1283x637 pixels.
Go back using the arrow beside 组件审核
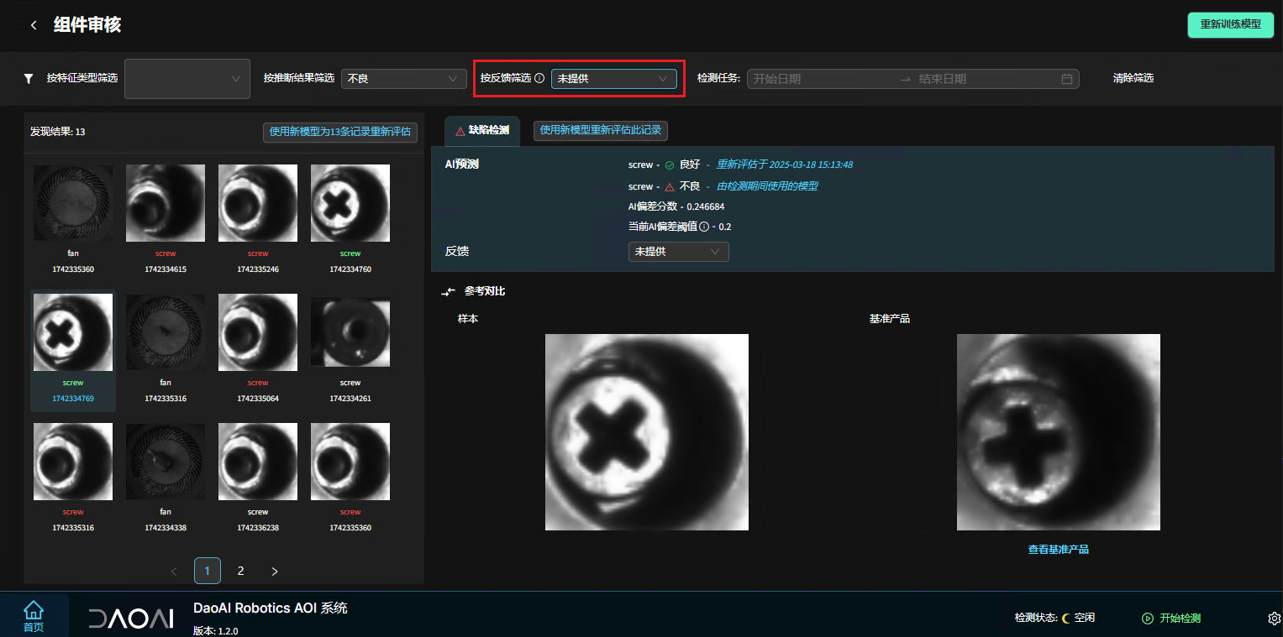34,25
